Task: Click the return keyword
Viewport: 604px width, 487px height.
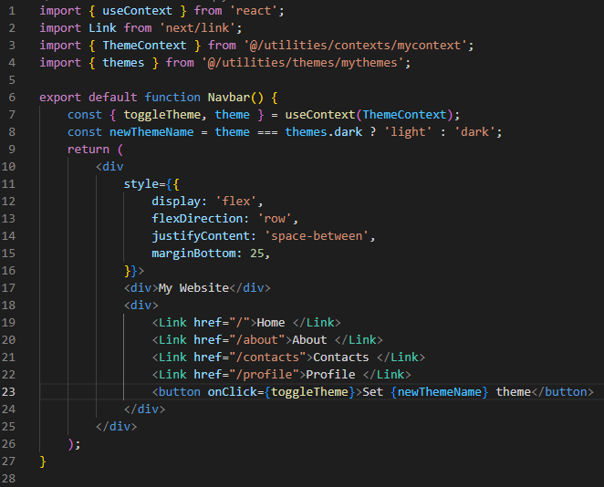Action: point(88,149)
